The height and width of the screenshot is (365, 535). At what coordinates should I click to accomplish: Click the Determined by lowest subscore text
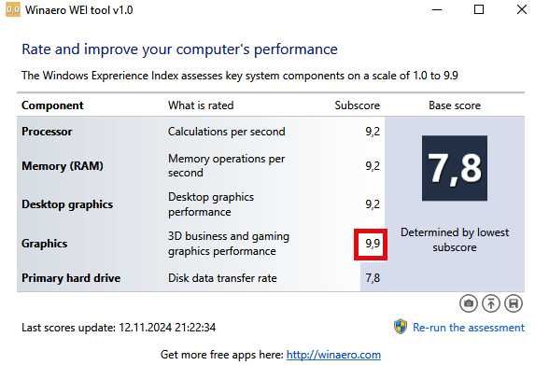[455, 240]
